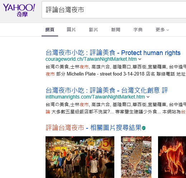The height and width of the screenshot is (178, 186).
Task: Click the green verified shield icon
Action: point(144,128)
